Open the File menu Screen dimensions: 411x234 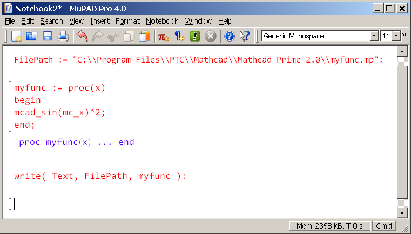10,21
